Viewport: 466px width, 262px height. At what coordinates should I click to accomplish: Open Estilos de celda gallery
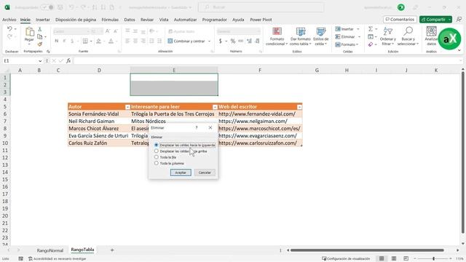click(321, 36)
